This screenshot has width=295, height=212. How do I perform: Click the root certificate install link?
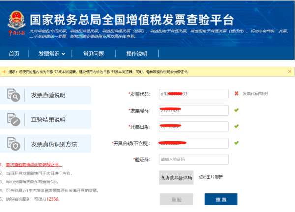[x=34, y=165]
